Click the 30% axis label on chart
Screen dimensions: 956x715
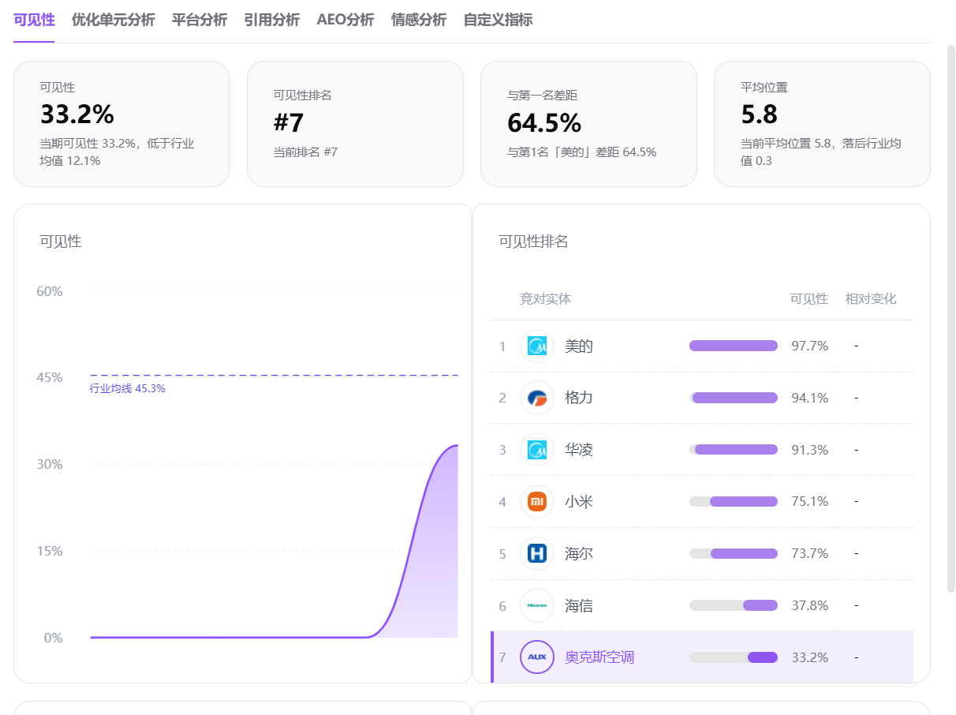pos(50,464)
